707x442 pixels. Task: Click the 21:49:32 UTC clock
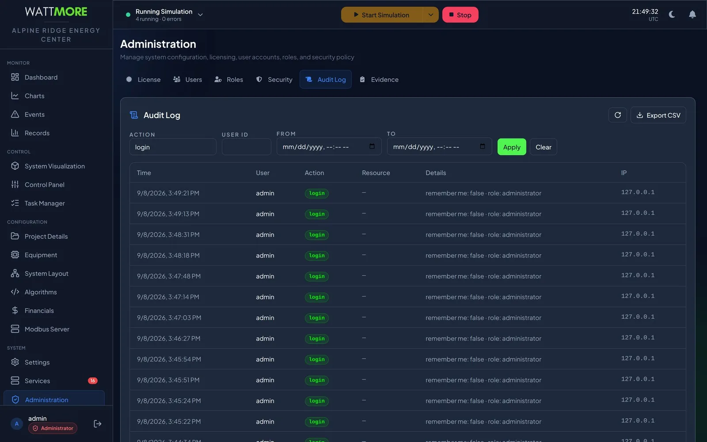coord(645,15)
